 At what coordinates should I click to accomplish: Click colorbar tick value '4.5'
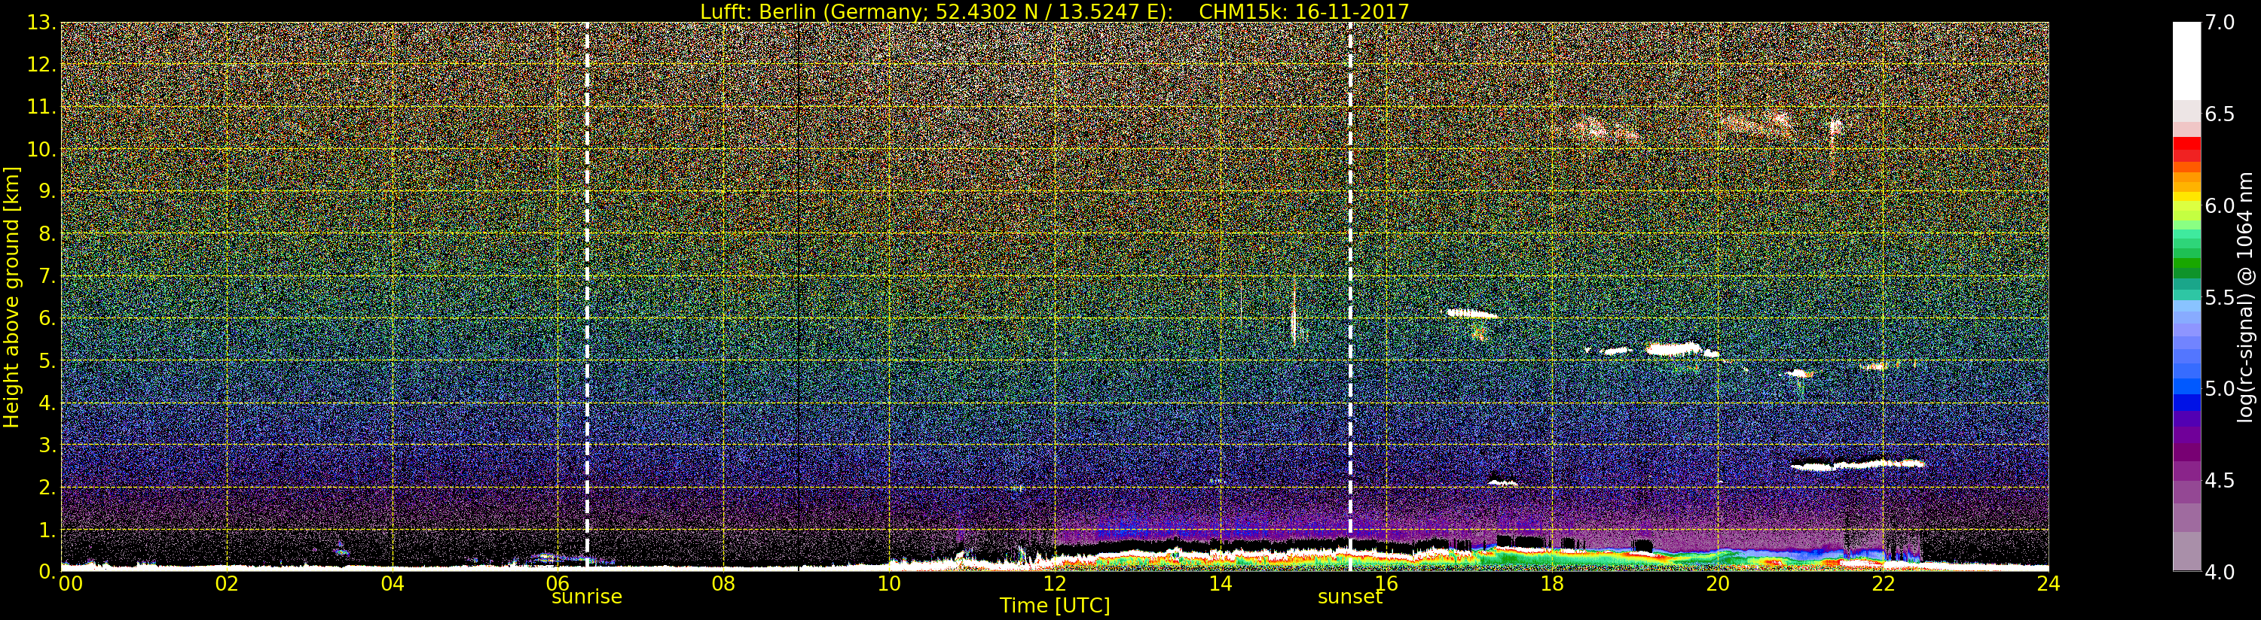[2220, 480]
